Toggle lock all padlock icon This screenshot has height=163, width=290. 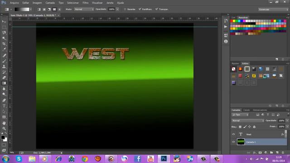[x=254, y=127]
